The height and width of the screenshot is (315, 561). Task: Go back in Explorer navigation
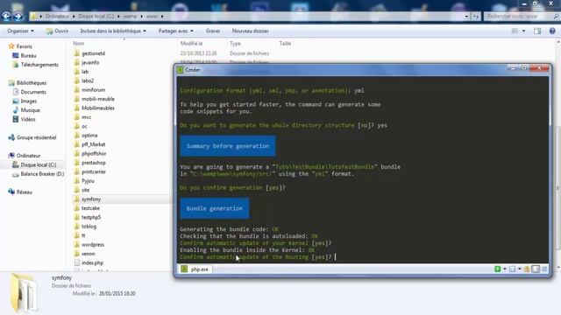pos(6,16)
